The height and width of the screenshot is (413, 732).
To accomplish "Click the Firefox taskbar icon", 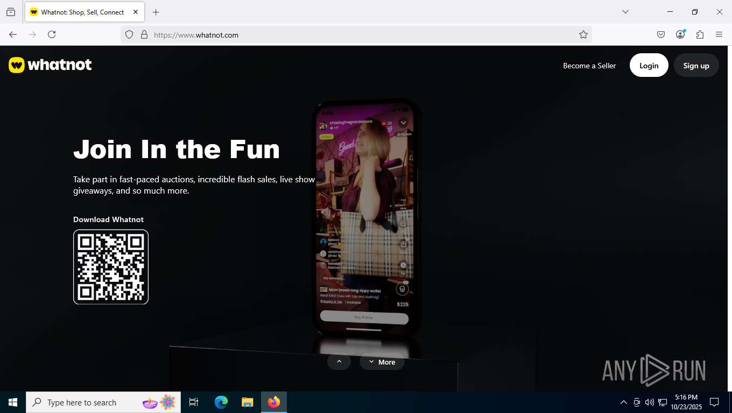I will pyautogui.click(x=274, y=402).
